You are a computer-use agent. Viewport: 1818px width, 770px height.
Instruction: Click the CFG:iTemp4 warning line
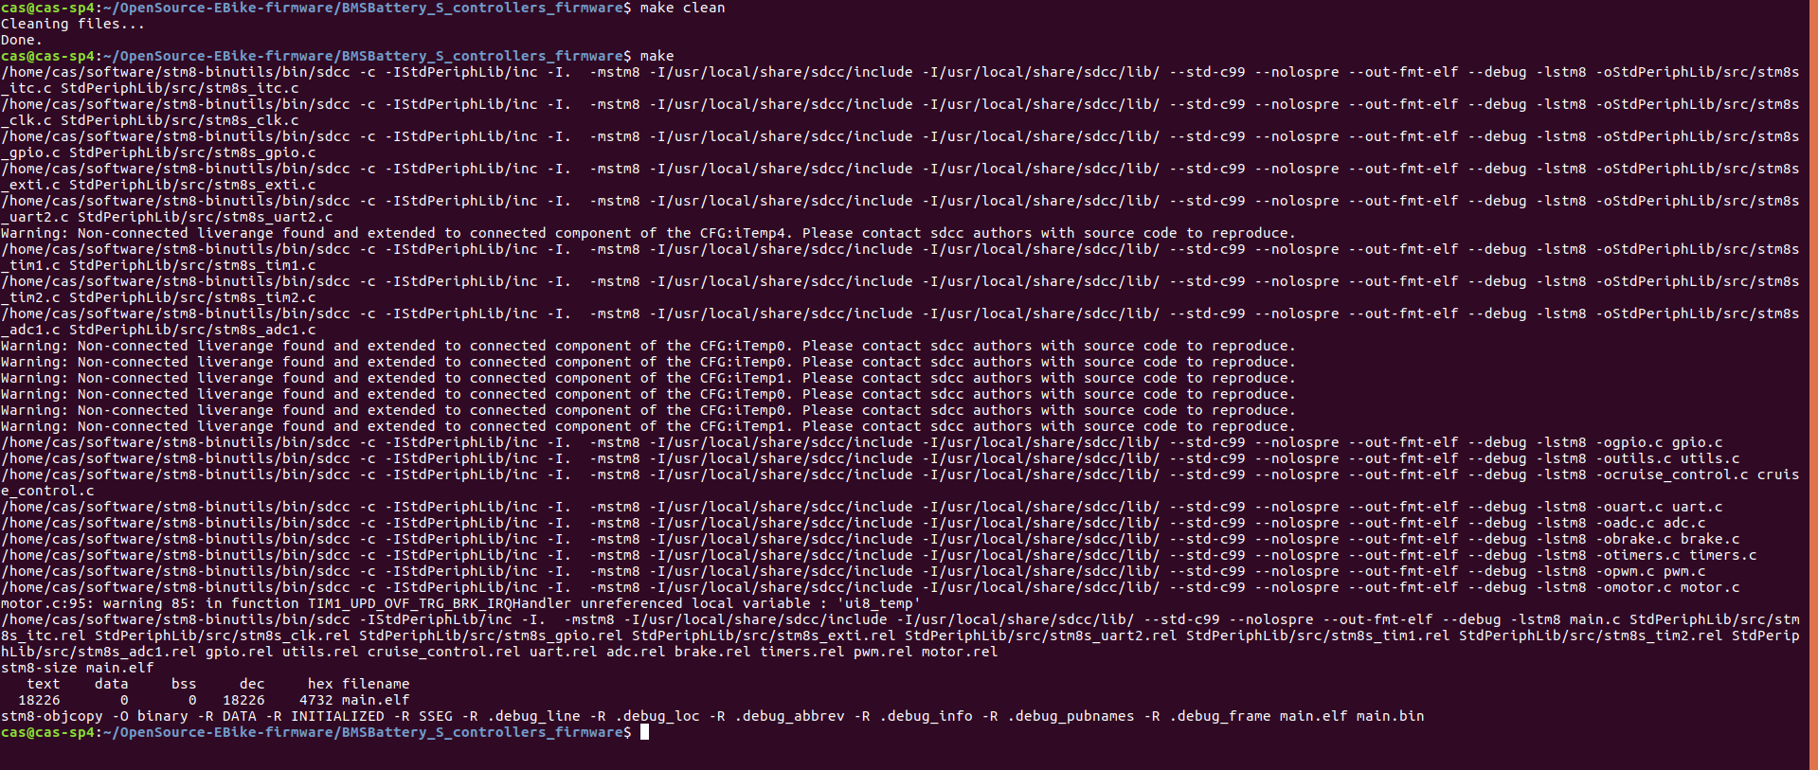click(x=648, y=233)
